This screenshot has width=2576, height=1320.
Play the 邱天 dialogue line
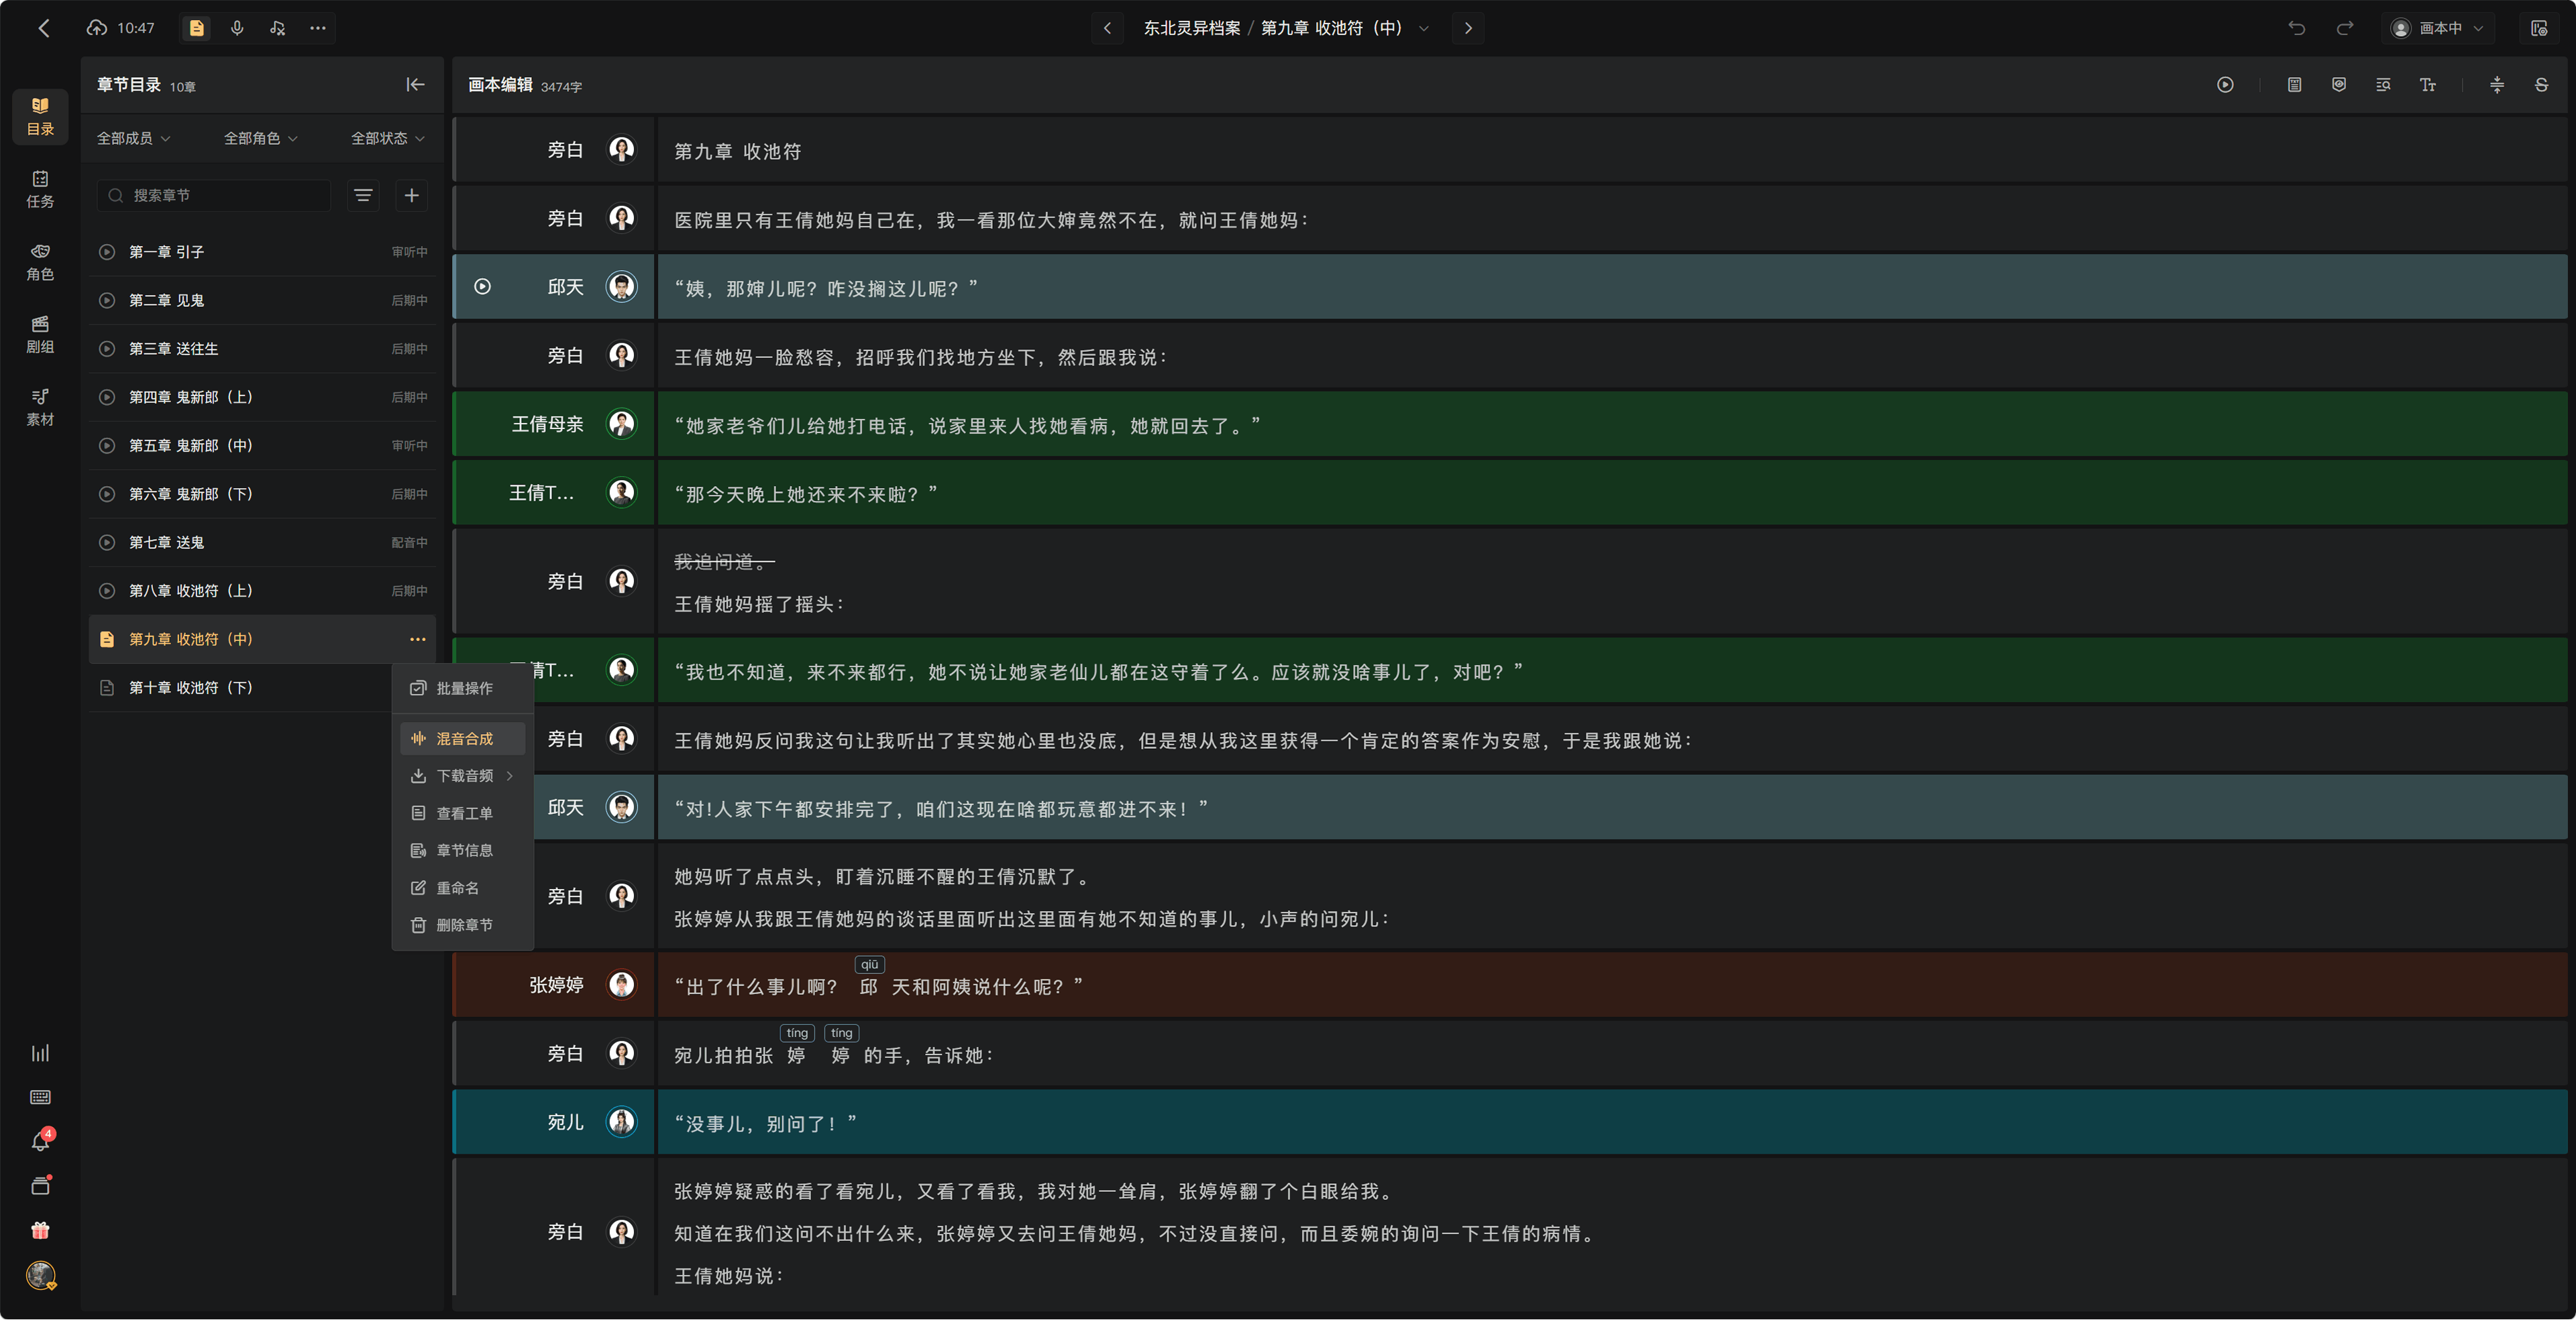[x=483, y=287]
